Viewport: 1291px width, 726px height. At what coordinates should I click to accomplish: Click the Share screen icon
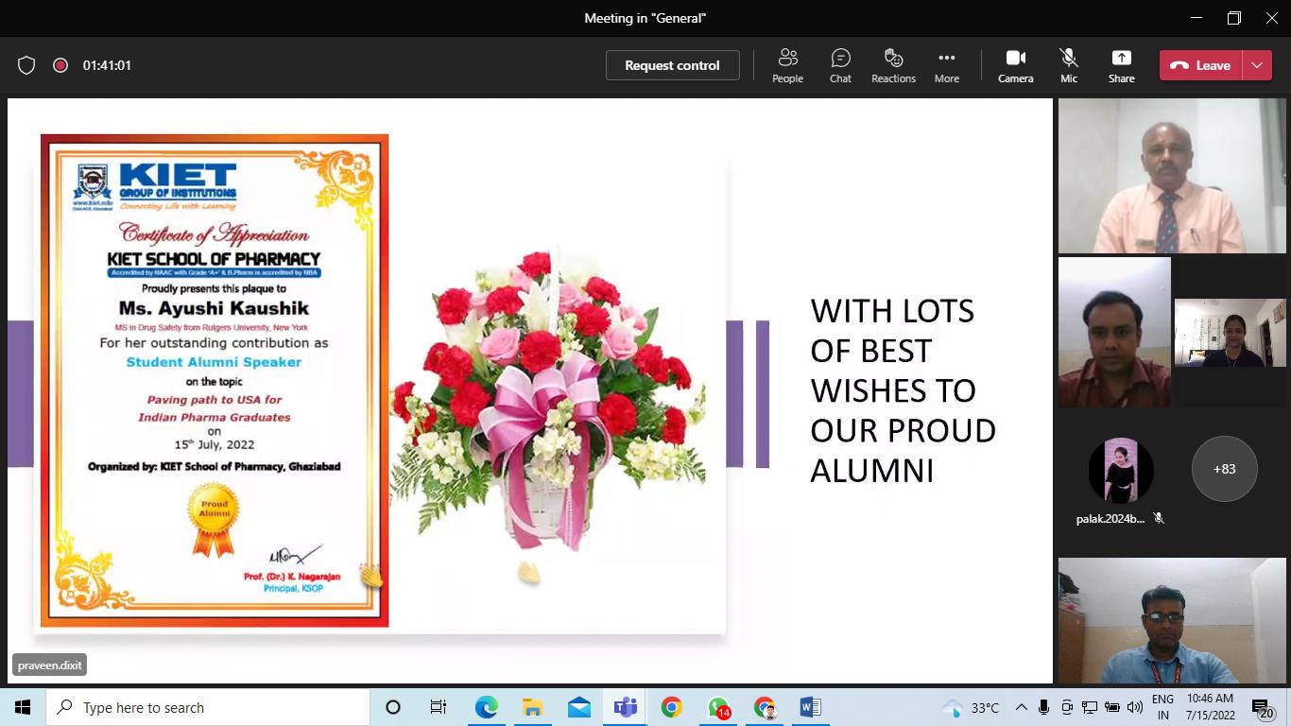[1121, 65]
